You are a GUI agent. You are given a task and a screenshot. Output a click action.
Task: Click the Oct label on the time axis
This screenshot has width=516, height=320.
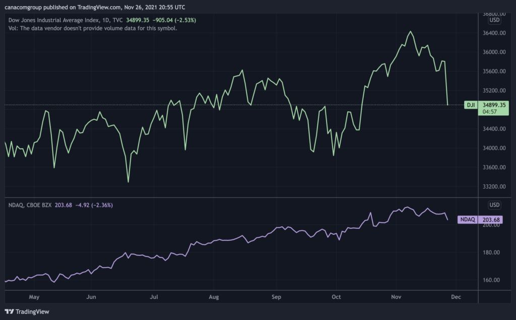336,297
